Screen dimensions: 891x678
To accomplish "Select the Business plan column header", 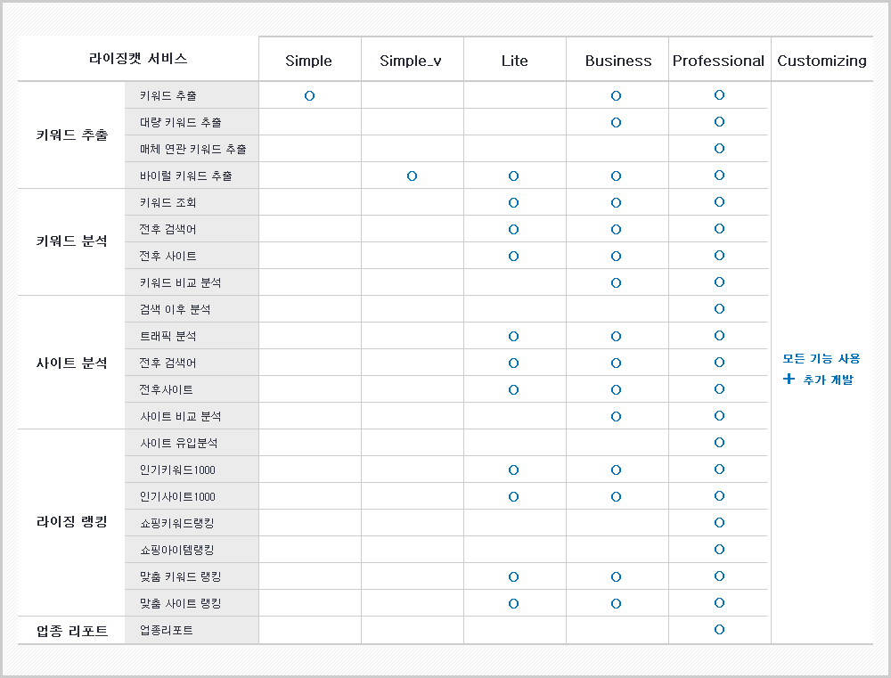I will pyautogui.click(x=618, y=61).
